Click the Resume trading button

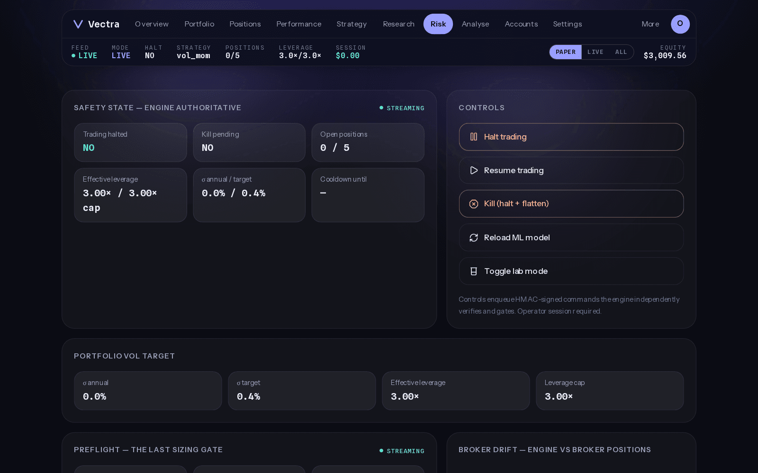point(571,170)
